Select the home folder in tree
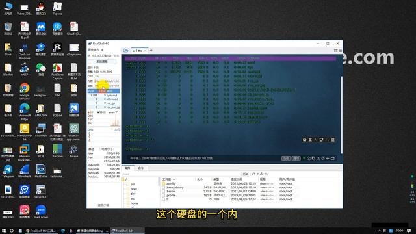416x234 pixels. coord(135,203)
